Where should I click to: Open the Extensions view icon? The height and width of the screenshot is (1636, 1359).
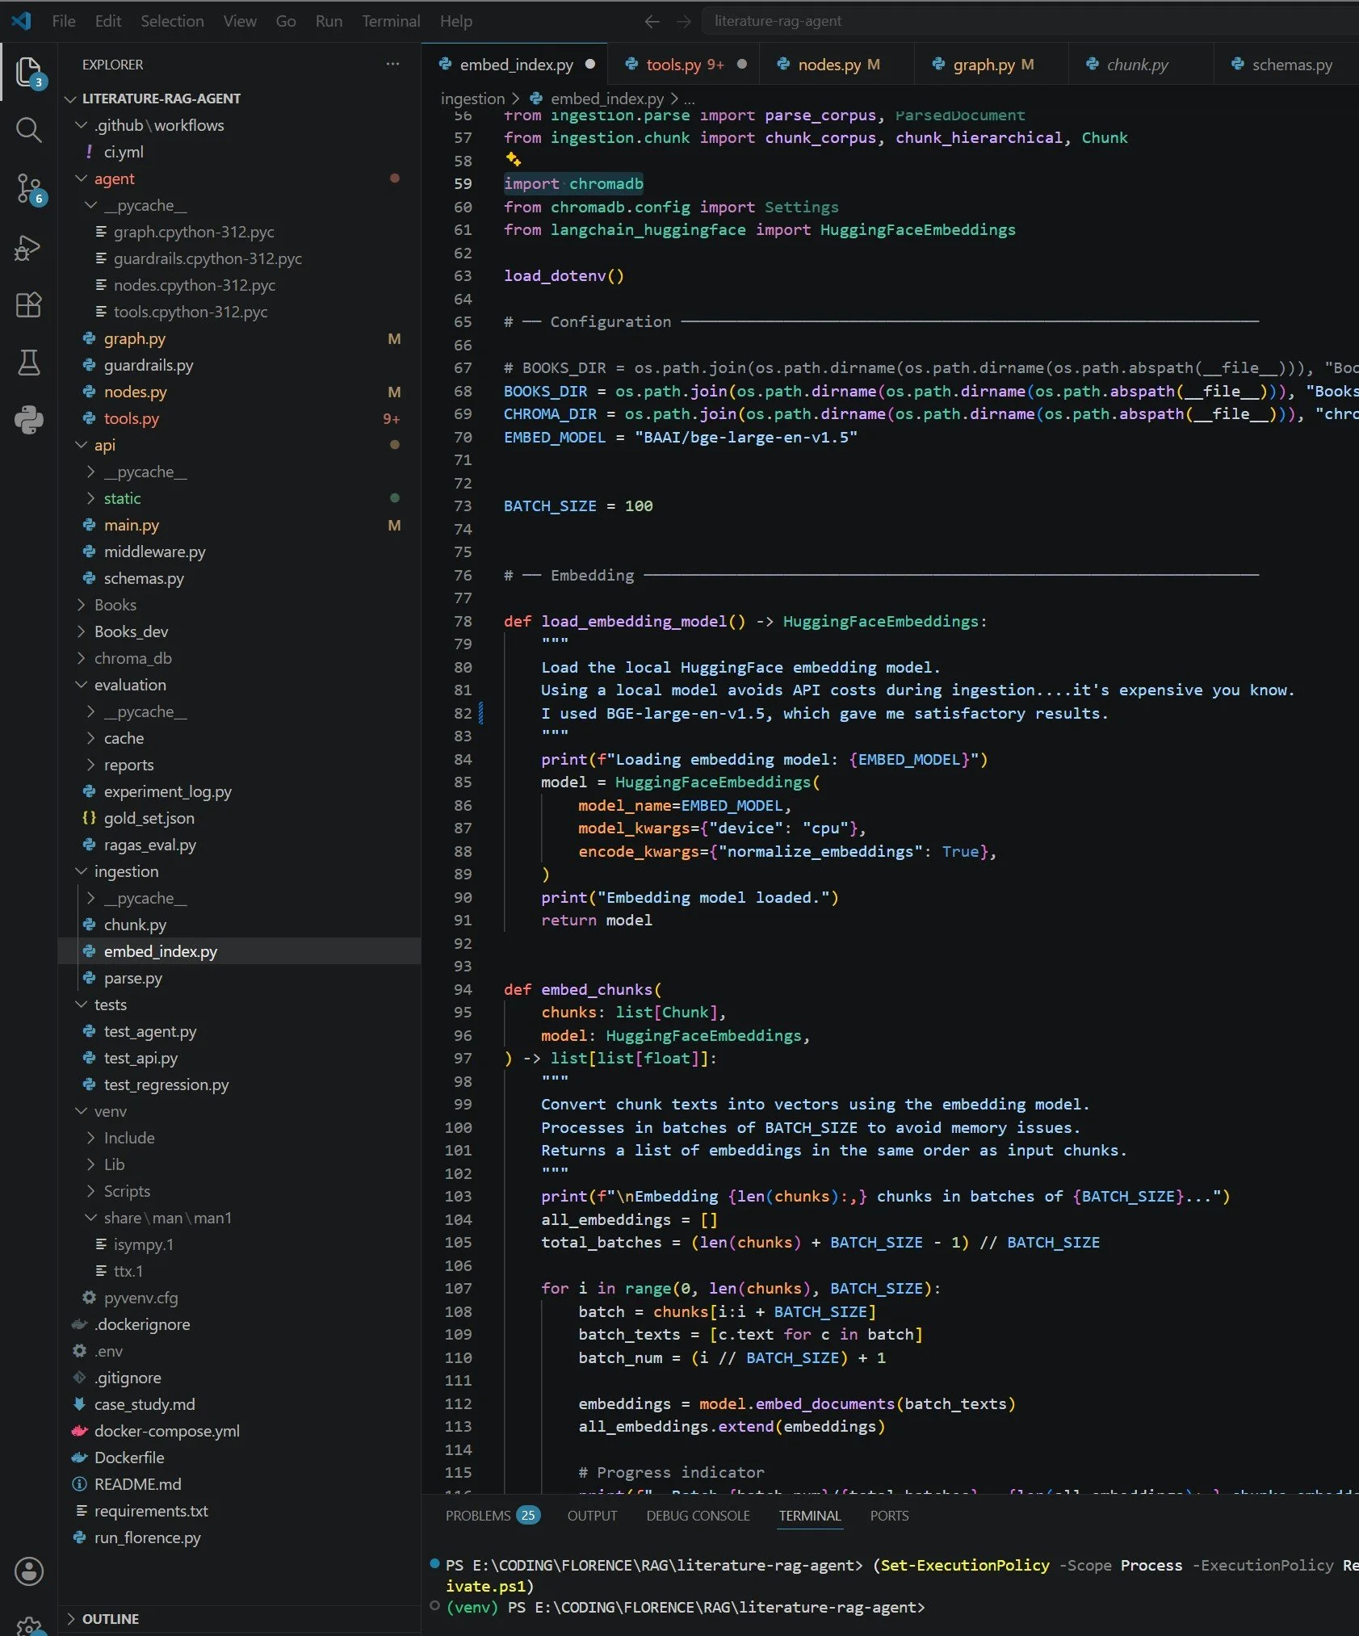pos(29,305)
